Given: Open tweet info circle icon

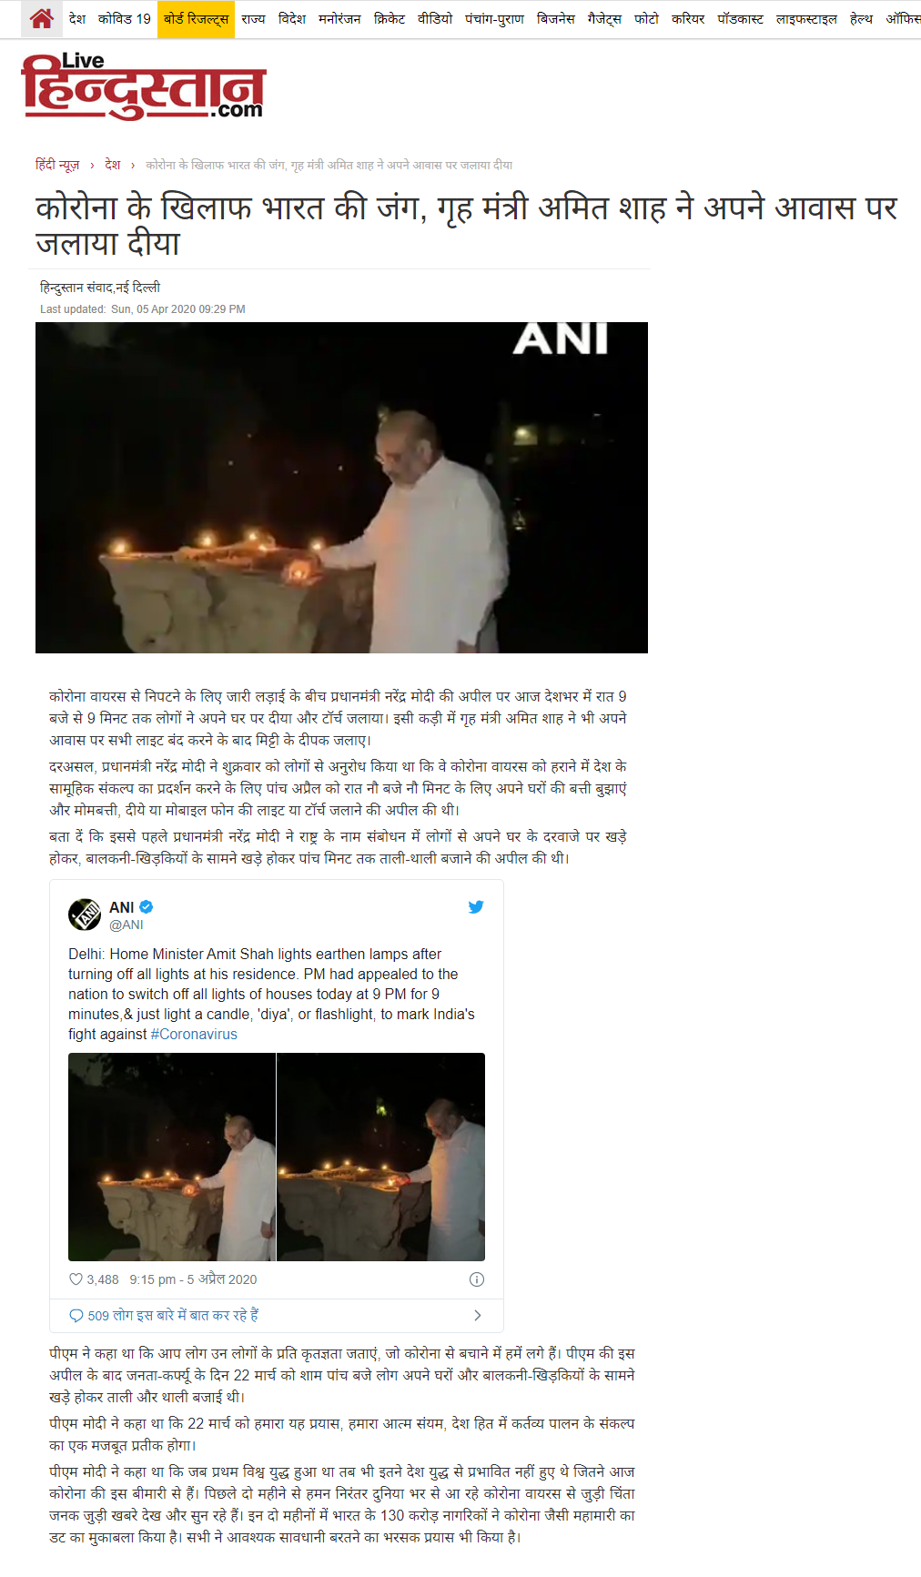Looking at the screenshot, I should point(477,1279).
